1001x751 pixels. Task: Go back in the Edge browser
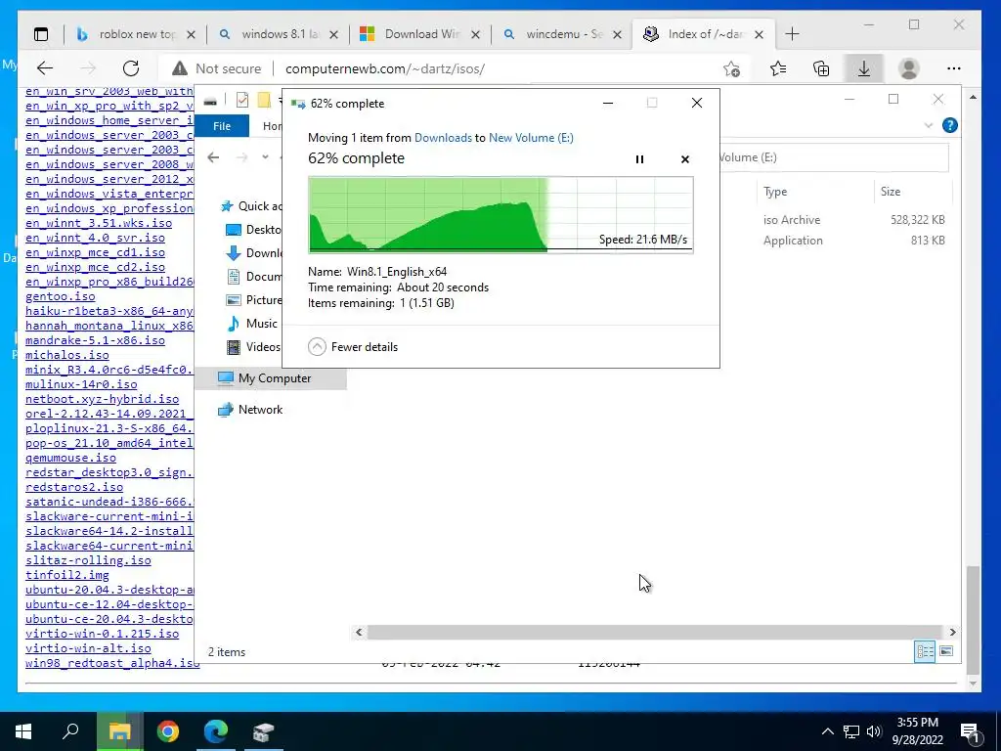click(x=45, y=68)
